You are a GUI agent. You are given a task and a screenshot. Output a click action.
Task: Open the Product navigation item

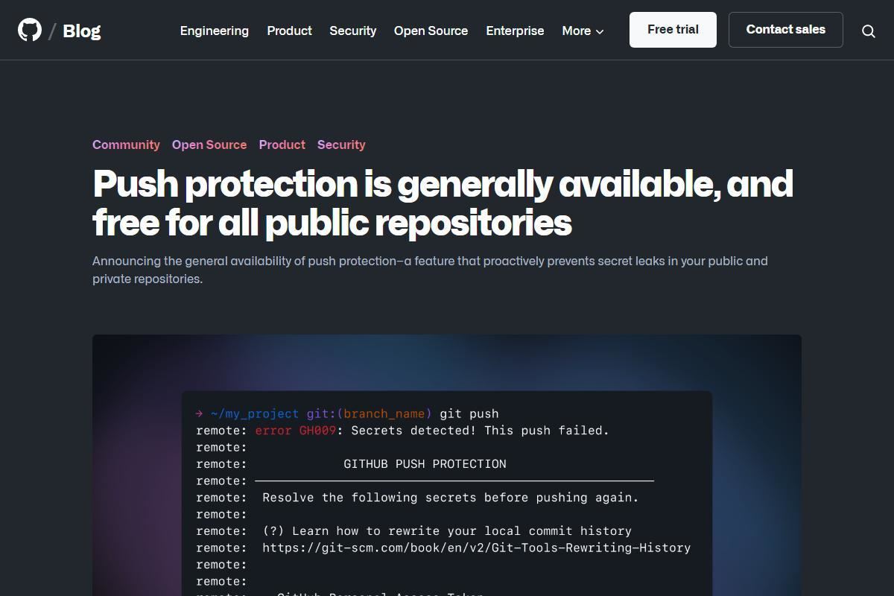coord(289,31)
